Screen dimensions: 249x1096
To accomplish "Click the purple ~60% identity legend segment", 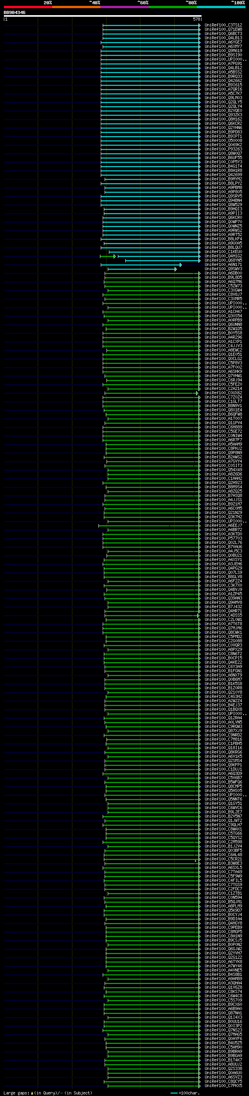I will [x=125, y=7].
